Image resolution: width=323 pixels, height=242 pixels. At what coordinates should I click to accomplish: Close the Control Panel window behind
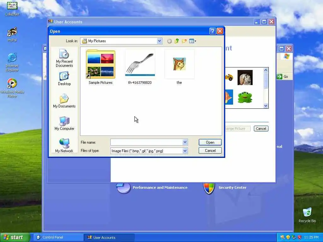pyautogui.click(x=289, y=49)
